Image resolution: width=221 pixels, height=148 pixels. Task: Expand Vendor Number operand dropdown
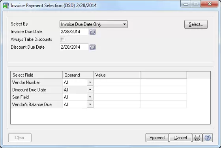click(x=90, y=82)
